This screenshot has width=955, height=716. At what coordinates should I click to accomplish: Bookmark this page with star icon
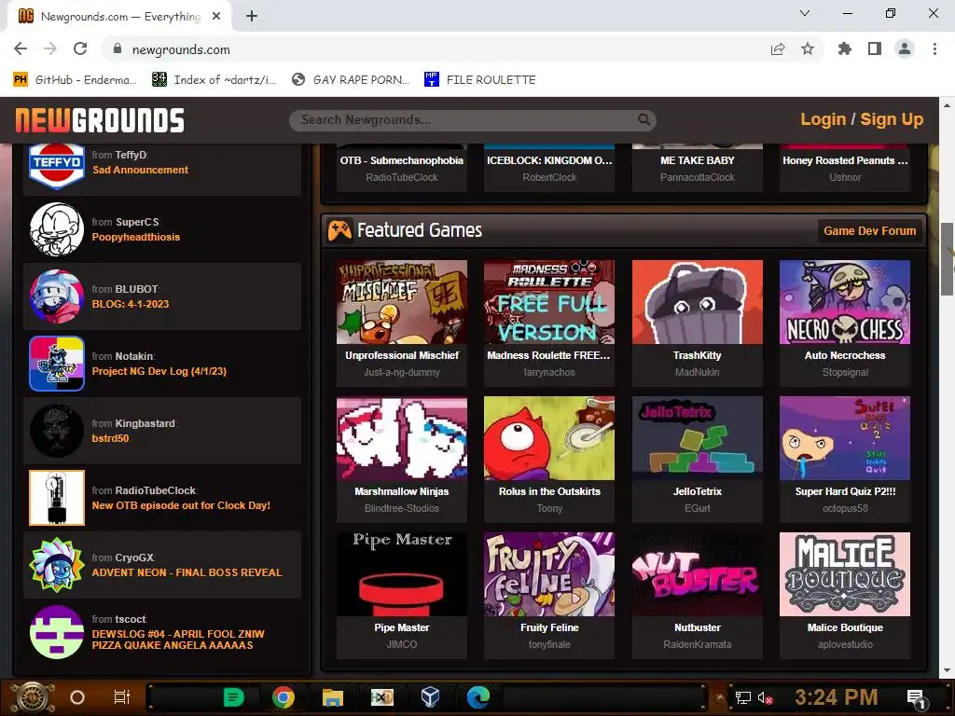coord(808,48)
